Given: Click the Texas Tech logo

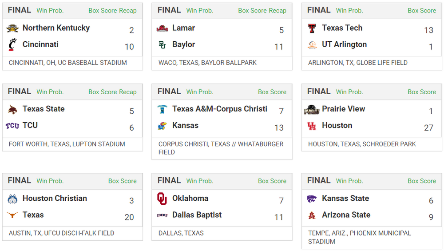Looking at the screenshot, I should 312,28.
